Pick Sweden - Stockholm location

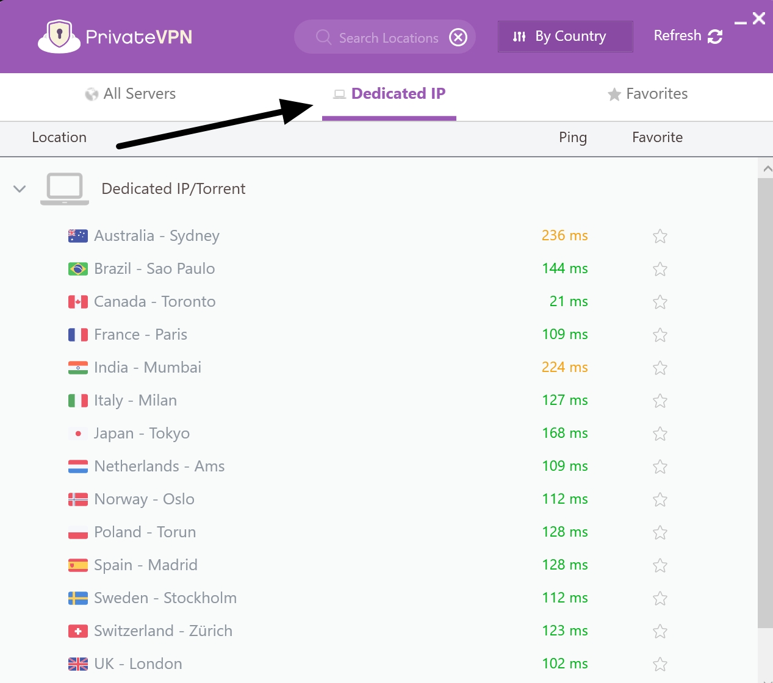[x=165, y=598]
